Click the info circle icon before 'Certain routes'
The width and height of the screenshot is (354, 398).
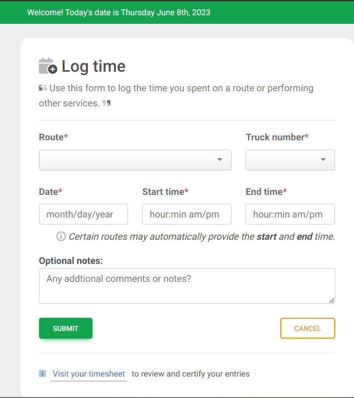(x=61, y=236)
